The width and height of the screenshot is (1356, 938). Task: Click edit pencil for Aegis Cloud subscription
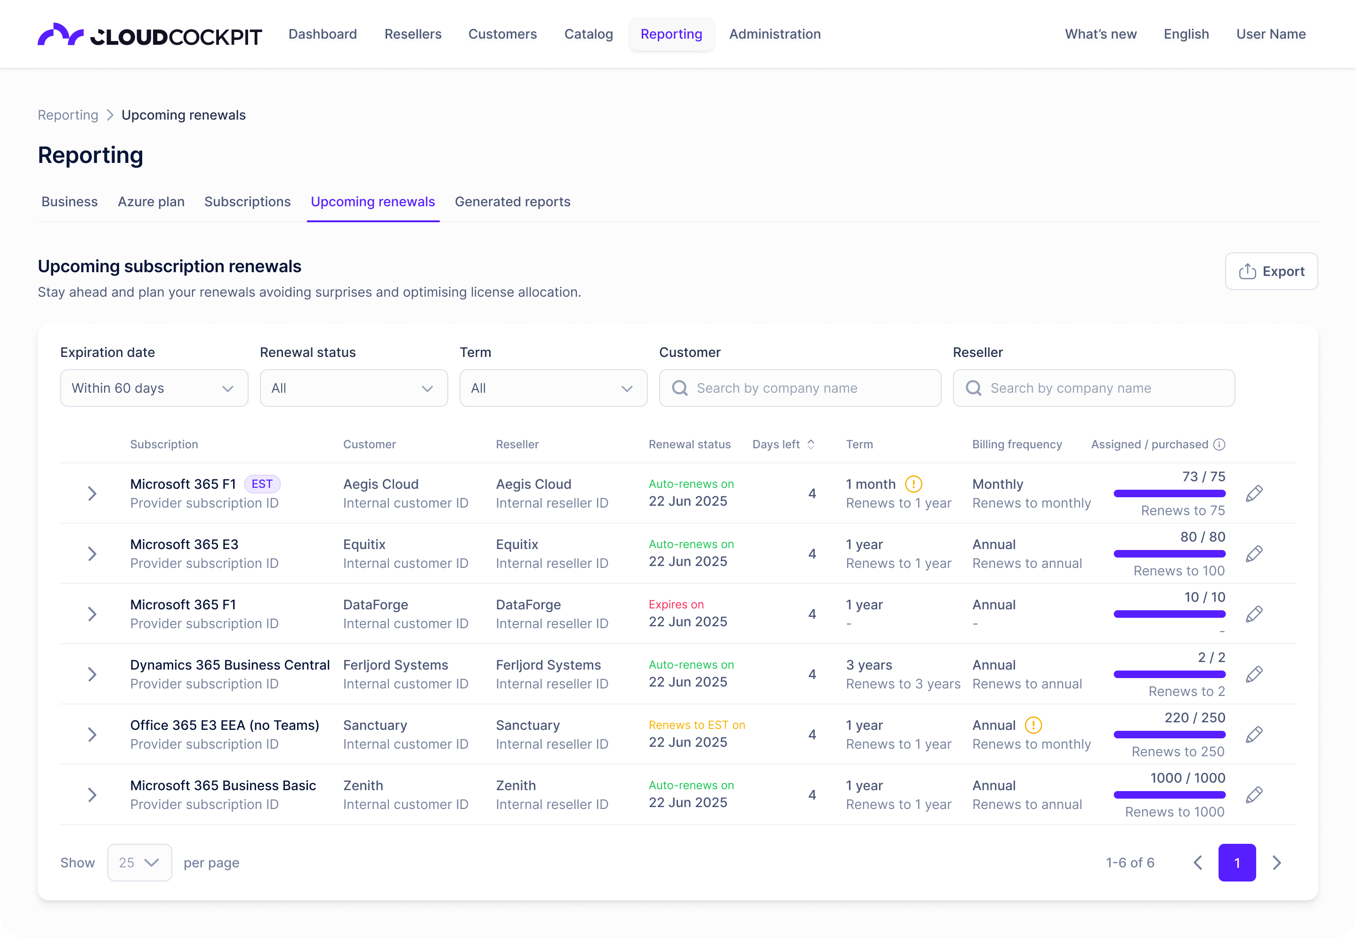pyautogui.click(x=1254, y=493)
